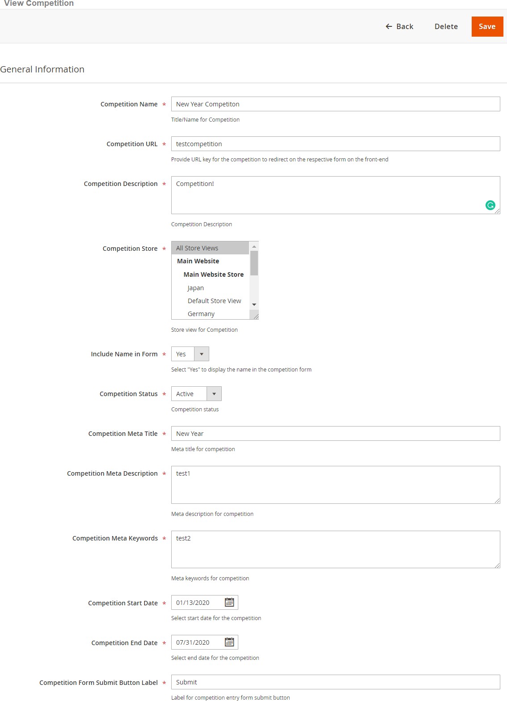Click the Submit Button Label field
This screenshot has width=507, height=701.
[335, 682]
